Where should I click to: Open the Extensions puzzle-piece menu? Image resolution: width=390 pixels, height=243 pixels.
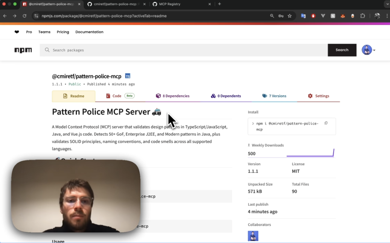click(363, 16)
